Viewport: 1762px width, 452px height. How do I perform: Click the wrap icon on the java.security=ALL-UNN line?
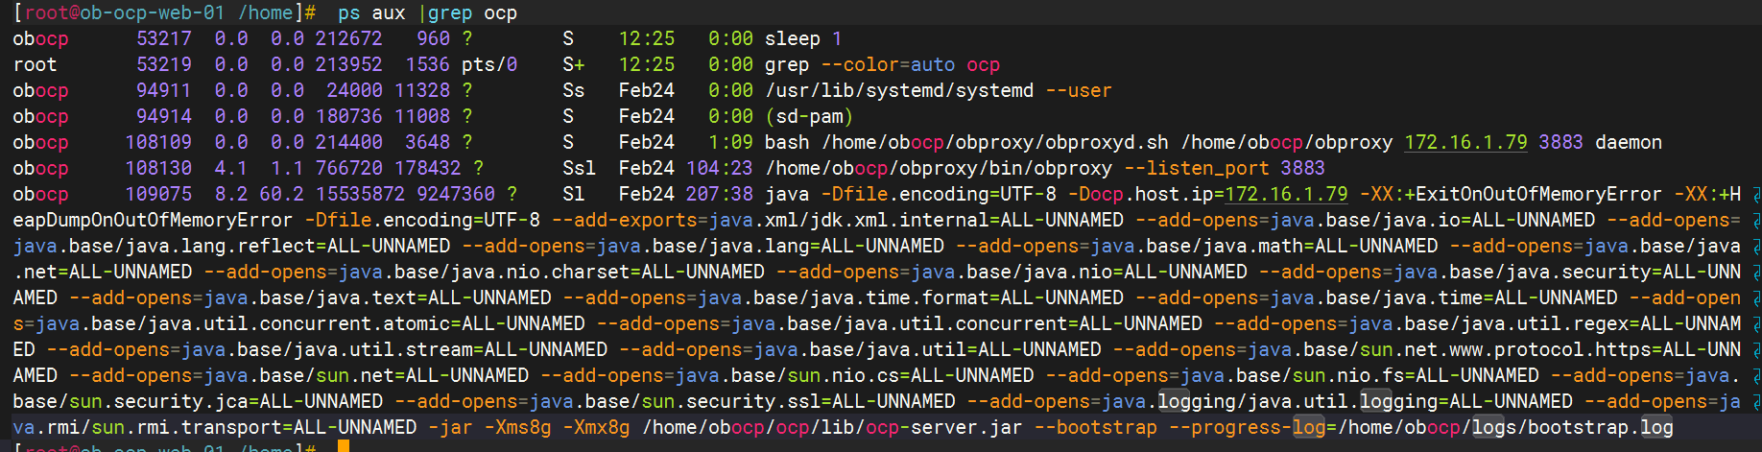coord(1755,273)
